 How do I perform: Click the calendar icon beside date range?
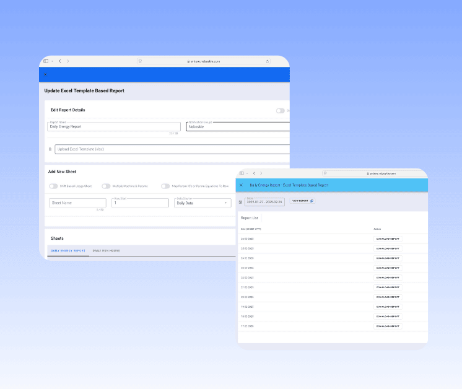240,202
